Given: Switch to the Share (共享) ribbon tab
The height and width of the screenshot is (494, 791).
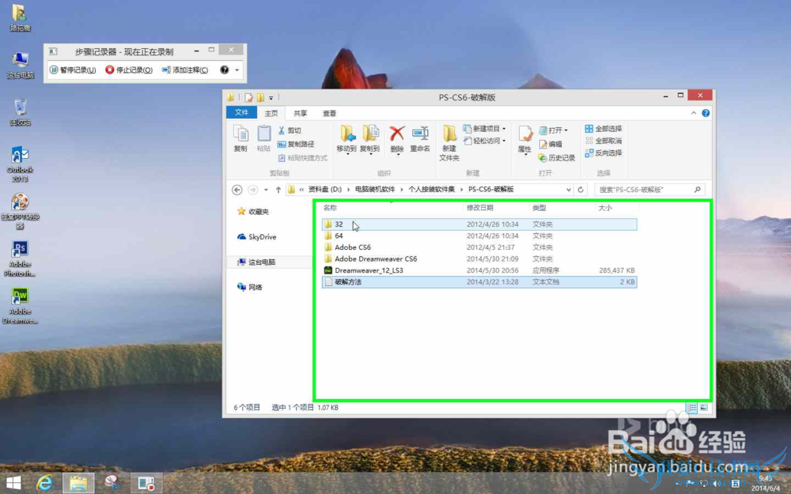Looking at the screenshot, I should (300, 113).
